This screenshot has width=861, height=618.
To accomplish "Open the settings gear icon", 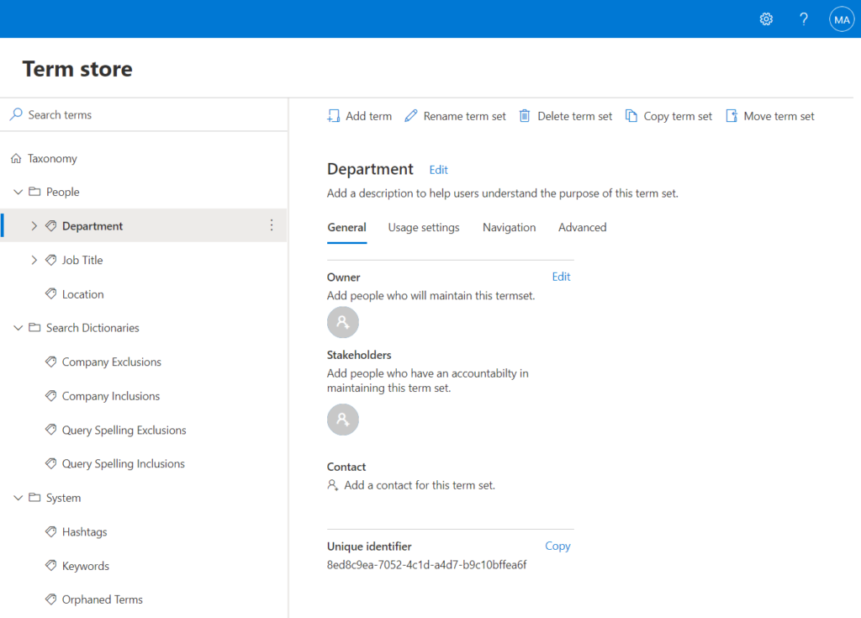I will tap(766, 19).
